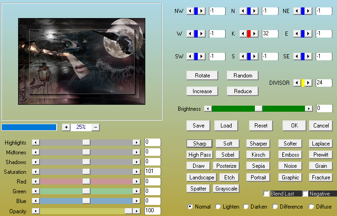Apply the Emboss preset
337x216 pixels.
[290, 155]
